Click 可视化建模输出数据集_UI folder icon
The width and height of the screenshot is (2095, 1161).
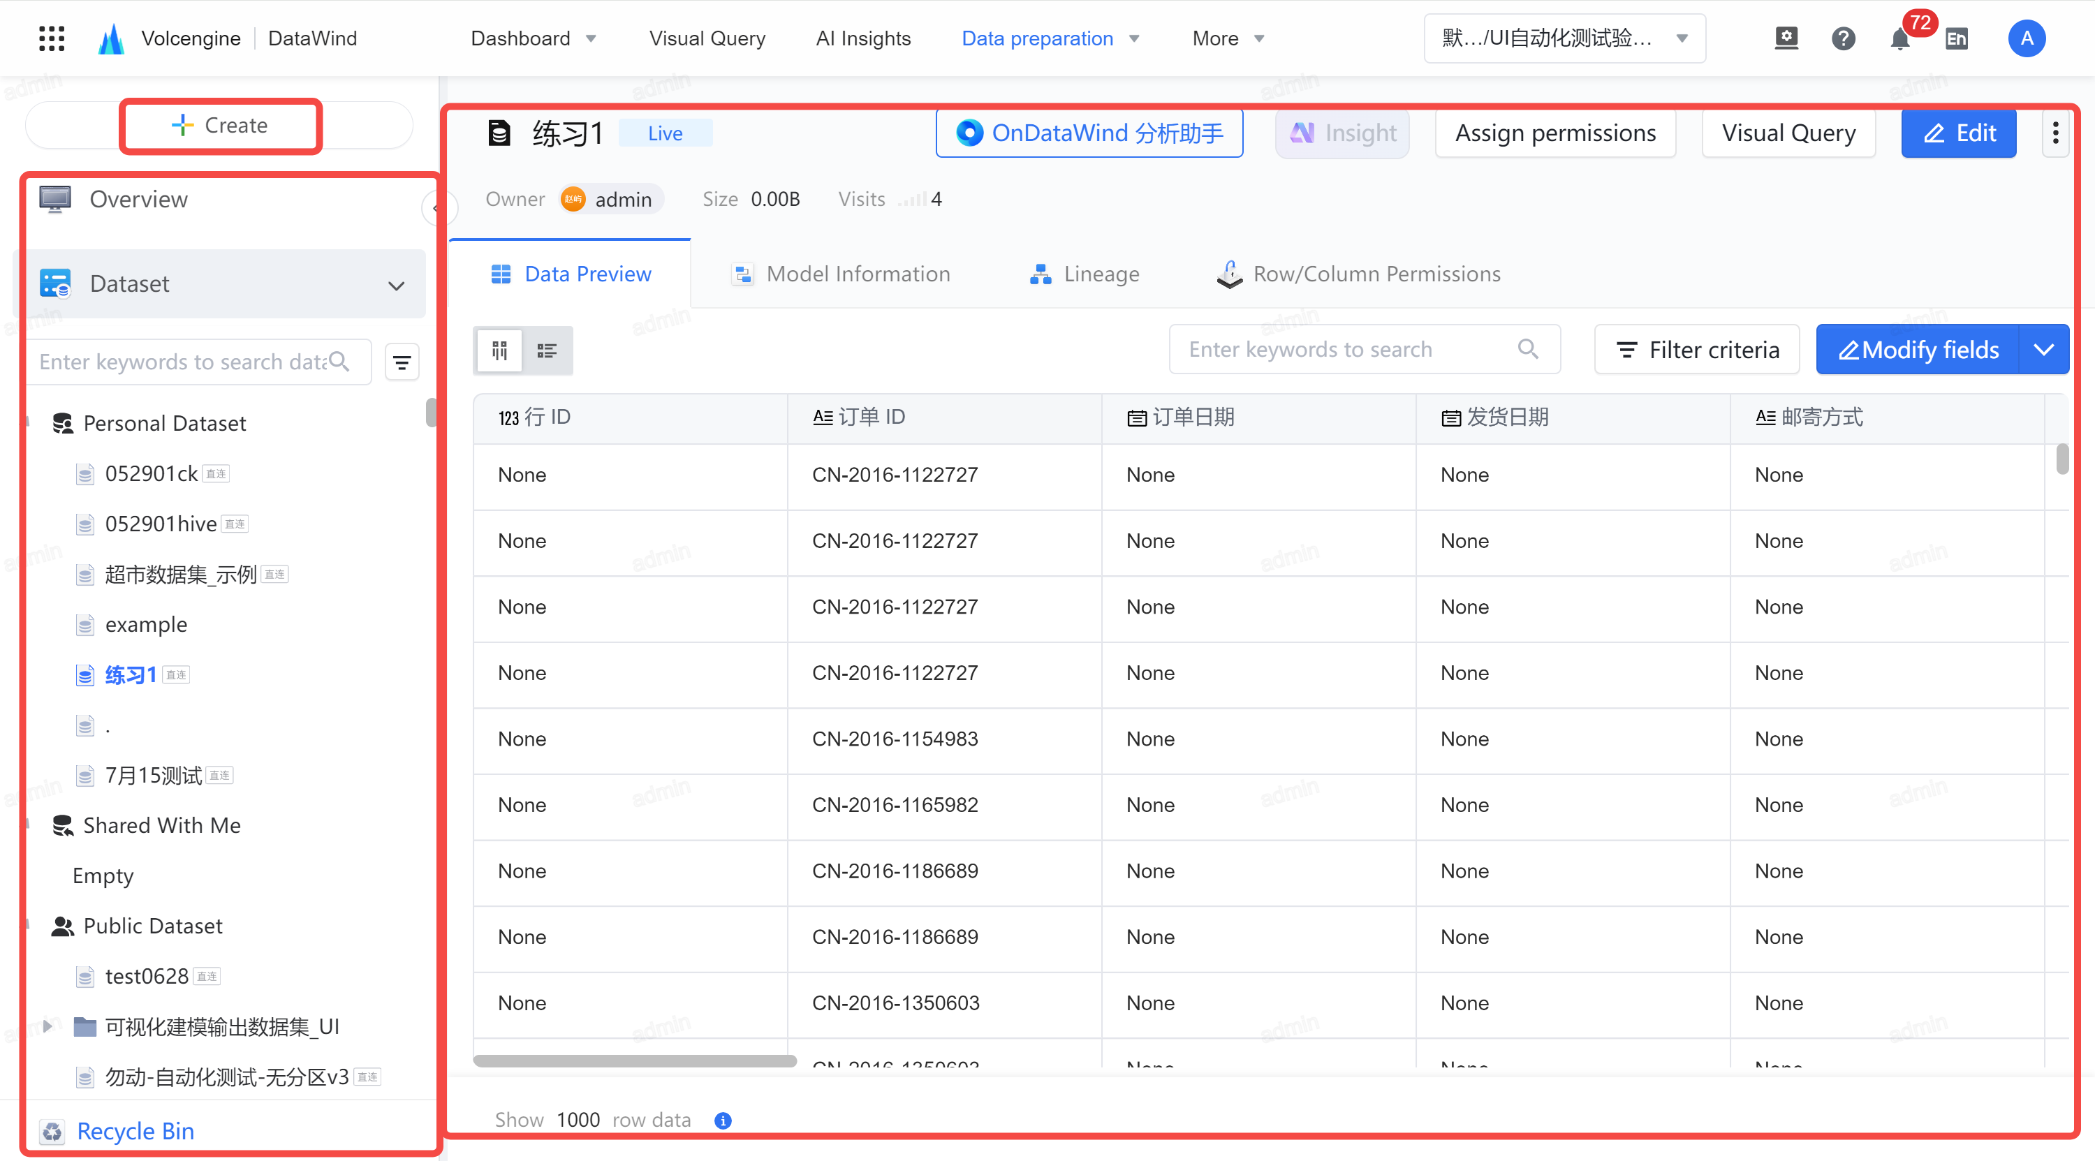[x=84, y=1026]
